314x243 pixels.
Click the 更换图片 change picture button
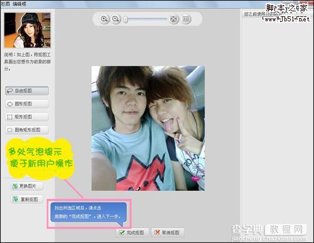click(27, 186)
